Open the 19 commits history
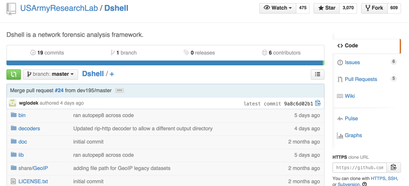This screenshot has width=409, height=186. click(51, 53)
